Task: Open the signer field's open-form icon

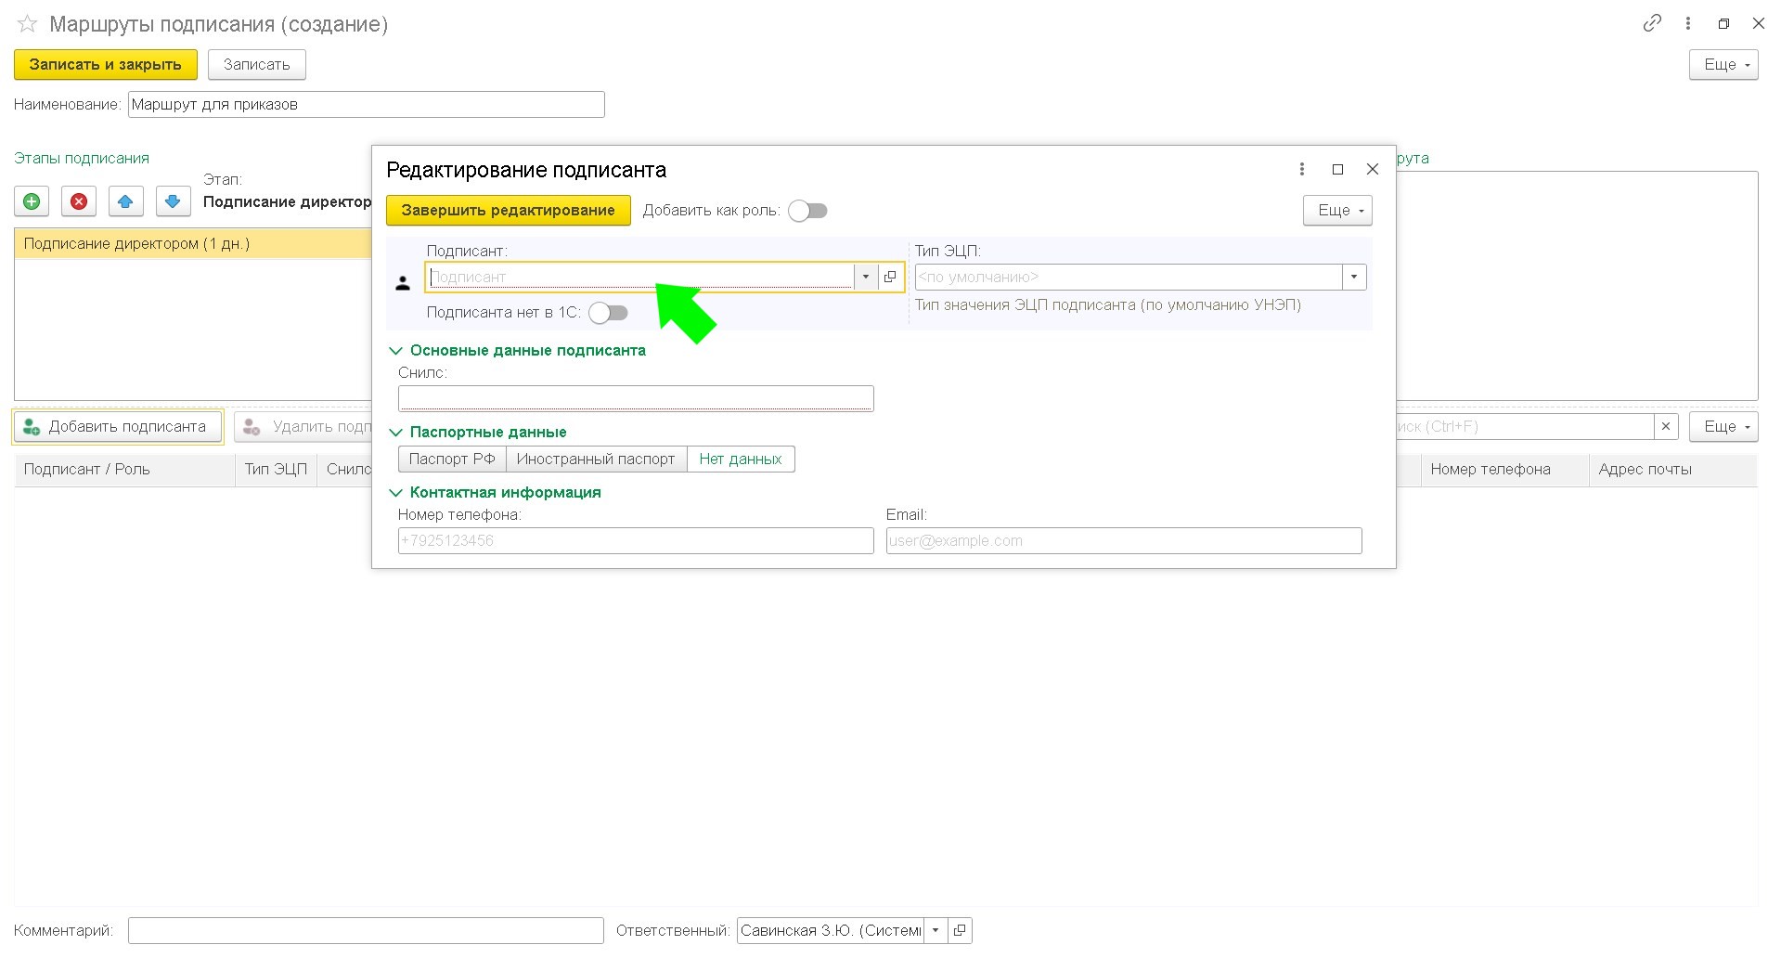Action: tap(890, 277)
